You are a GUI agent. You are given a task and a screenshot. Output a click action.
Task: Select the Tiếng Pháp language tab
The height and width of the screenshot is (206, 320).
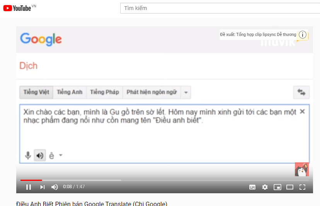[x=104, y=92]
